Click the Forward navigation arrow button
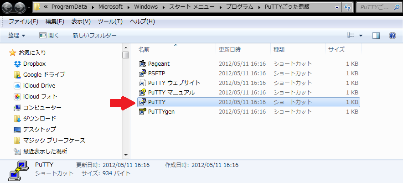Screen dimensions: 403x183 [20, 8]
